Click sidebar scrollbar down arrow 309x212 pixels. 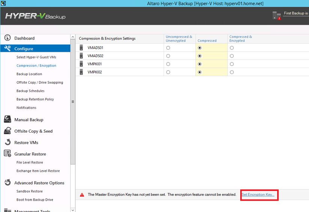click(x=73, y=210)
